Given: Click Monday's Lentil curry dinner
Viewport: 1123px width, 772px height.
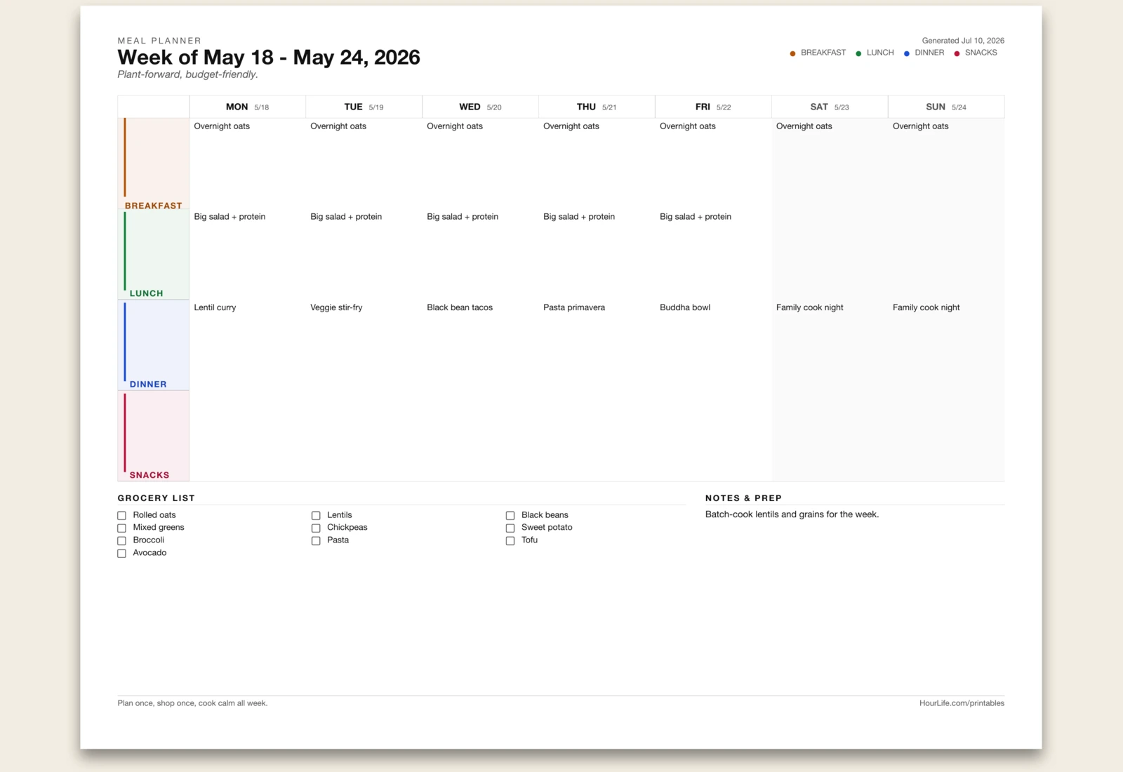Looking at the screenshot, I should point(215,307).
